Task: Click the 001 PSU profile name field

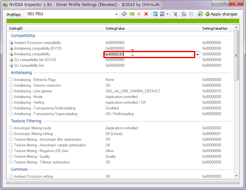Action: pos(71,14)
